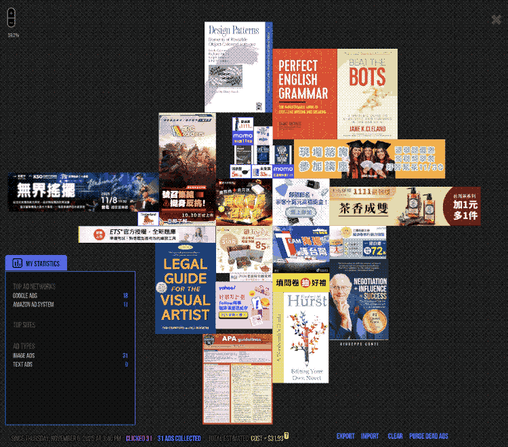
Task: Click Purge Dead Ads
Action: tap(429, 437)
